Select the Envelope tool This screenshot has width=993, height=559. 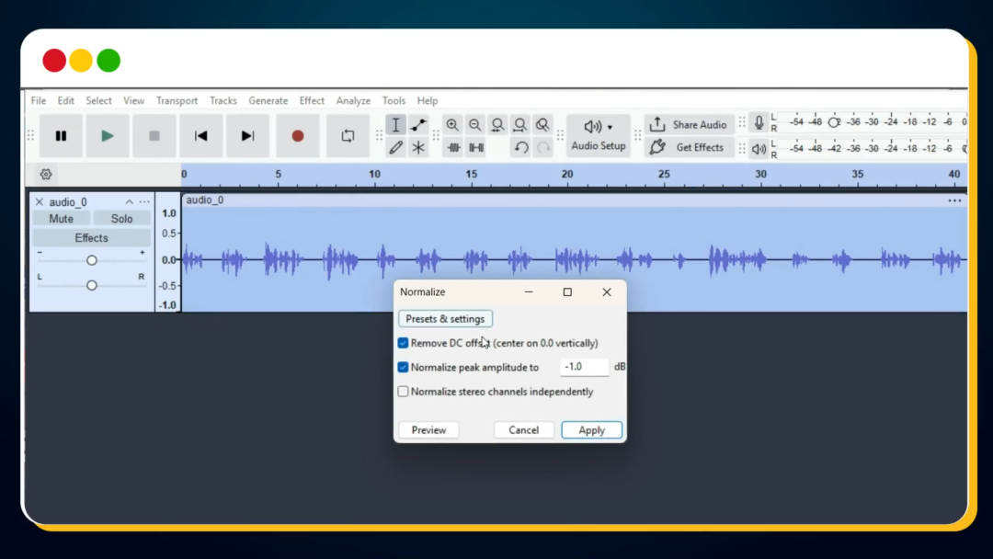tap(418, 125)
